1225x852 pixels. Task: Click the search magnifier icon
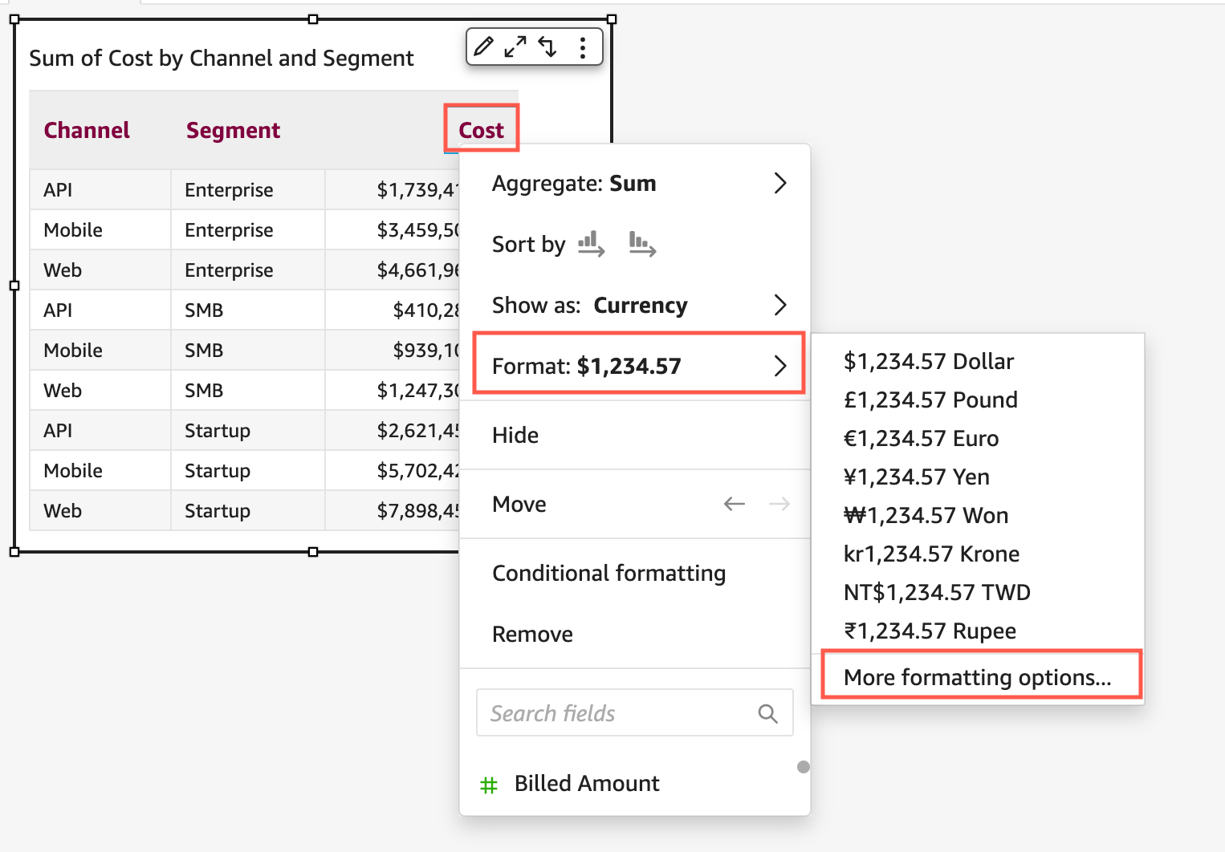767,712
